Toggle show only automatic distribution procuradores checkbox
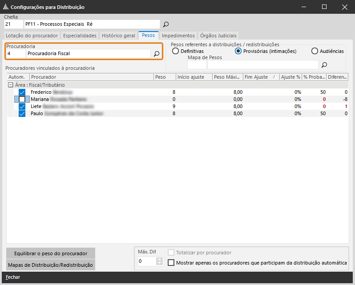Screen dimensions: 355x285 (171, 263)
